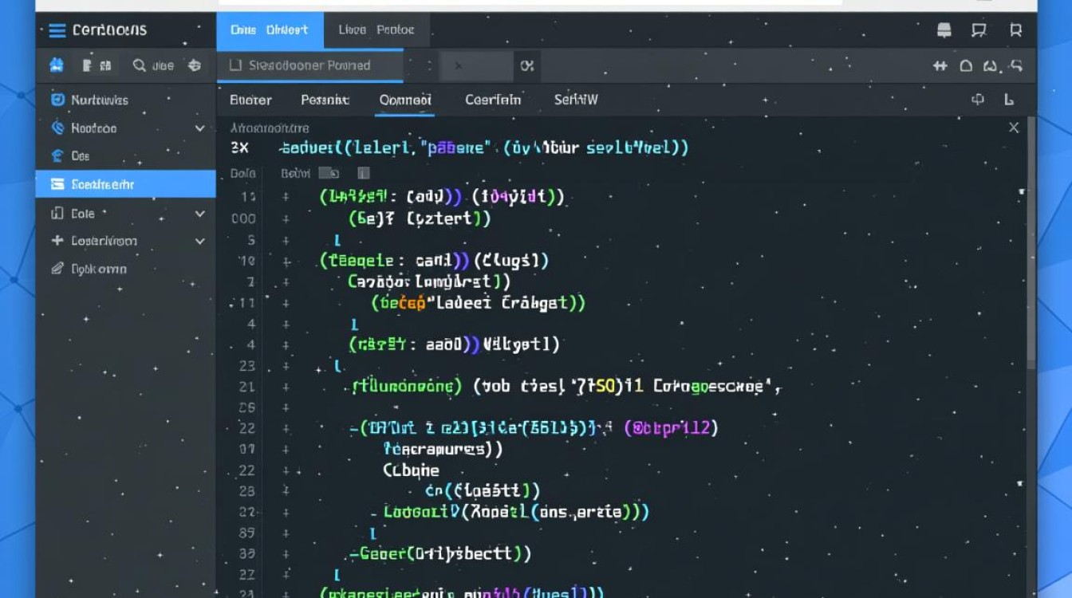Close the code panel using its X button
This screenshot has height=598, width=1072.
pyautogui.click(x=1014, y=128)
